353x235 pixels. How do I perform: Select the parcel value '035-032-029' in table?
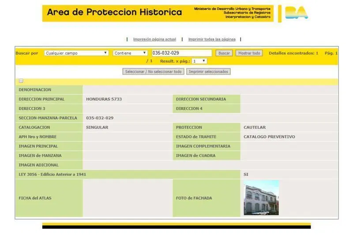point(100,118)
